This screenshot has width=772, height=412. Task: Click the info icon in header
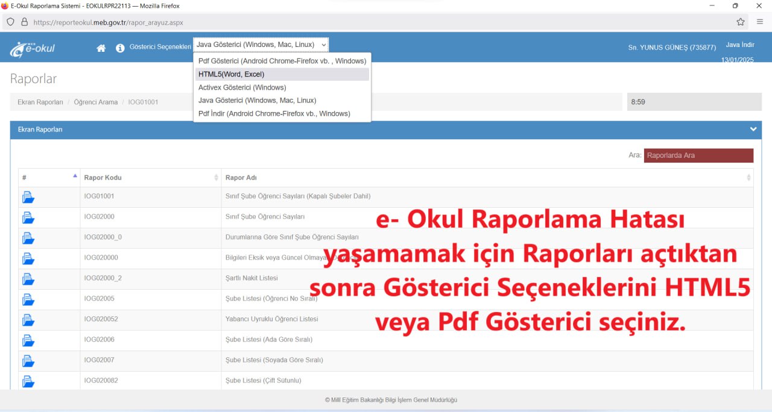[120, 48]
